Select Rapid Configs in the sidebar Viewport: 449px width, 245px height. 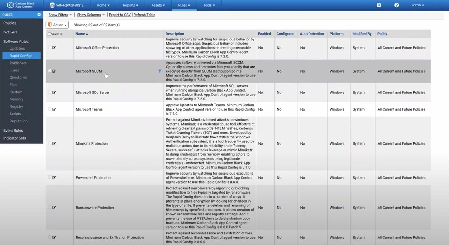pos(21,56)
